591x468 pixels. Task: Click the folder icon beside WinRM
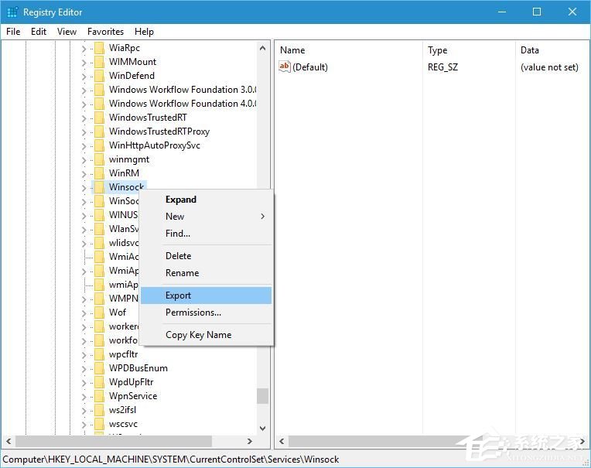point(98,173)
